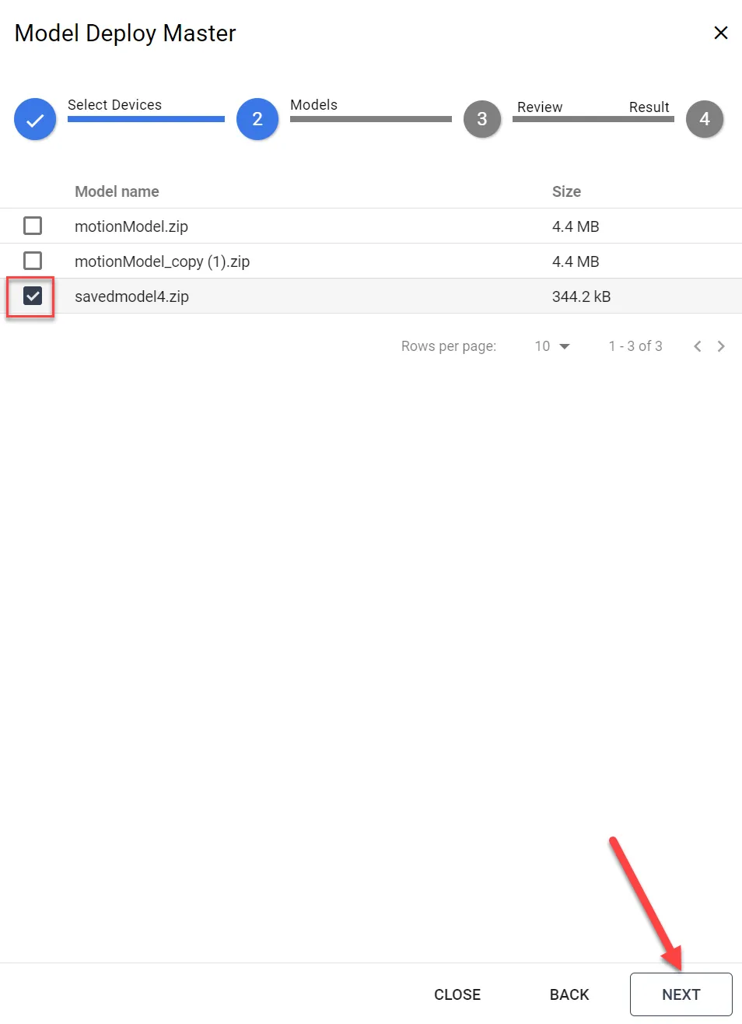
Task: Click the CLOSE button
Action: [457, 994]
